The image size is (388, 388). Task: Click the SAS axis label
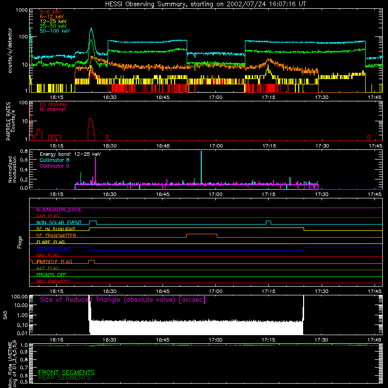(5, 315)
